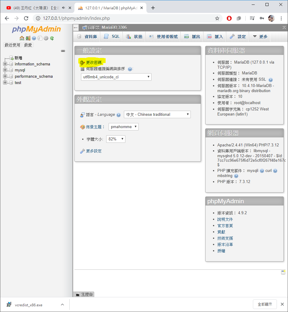The height and width of the screenshot is (312, 288).
Task: Open the Chrome profile avatar
Action: [271, 18]
